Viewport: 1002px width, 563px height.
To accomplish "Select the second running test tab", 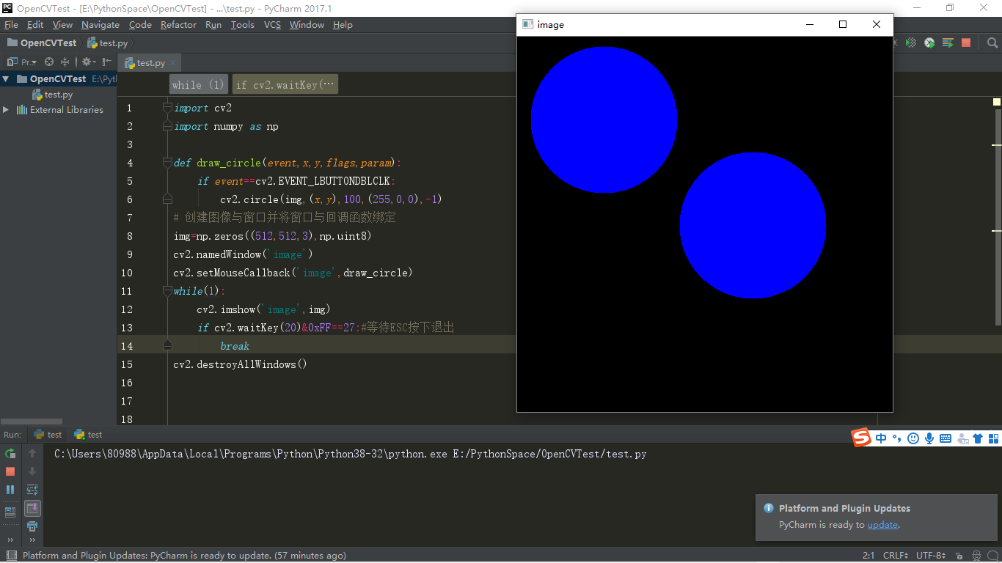I will point(88,435).
